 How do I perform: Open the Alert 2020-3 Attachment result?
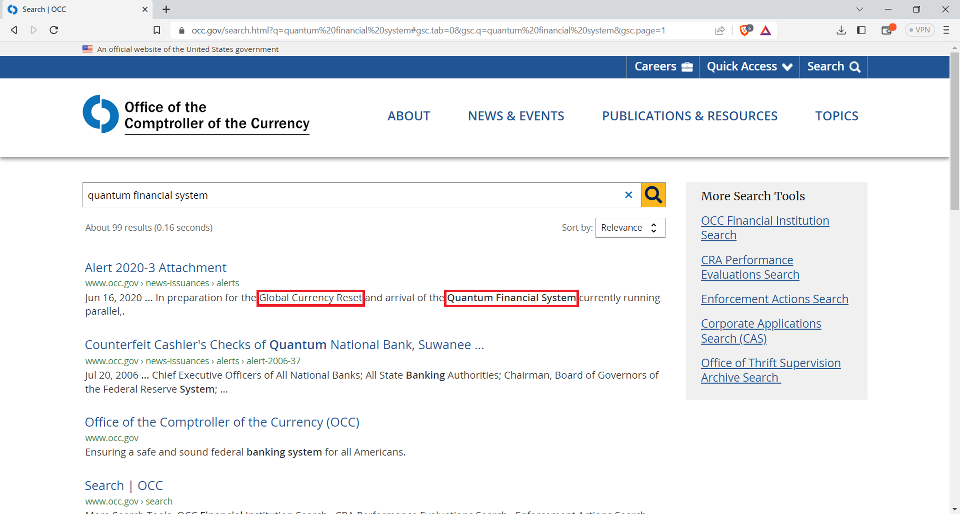pos(155,268)
